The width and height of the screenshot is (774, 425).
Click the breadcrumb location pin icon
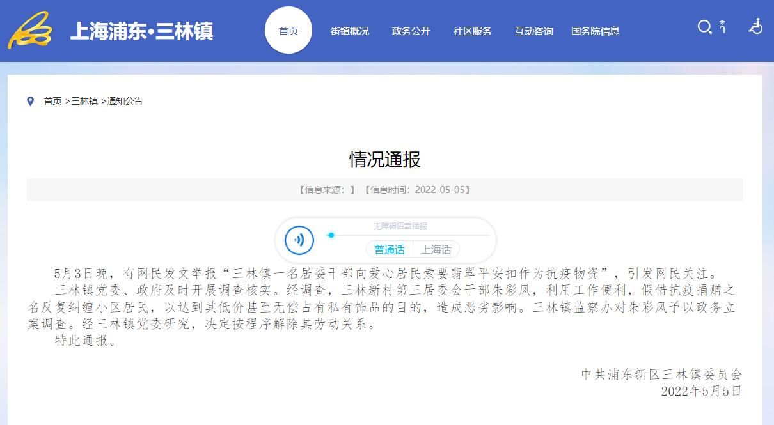pos(30,101)
